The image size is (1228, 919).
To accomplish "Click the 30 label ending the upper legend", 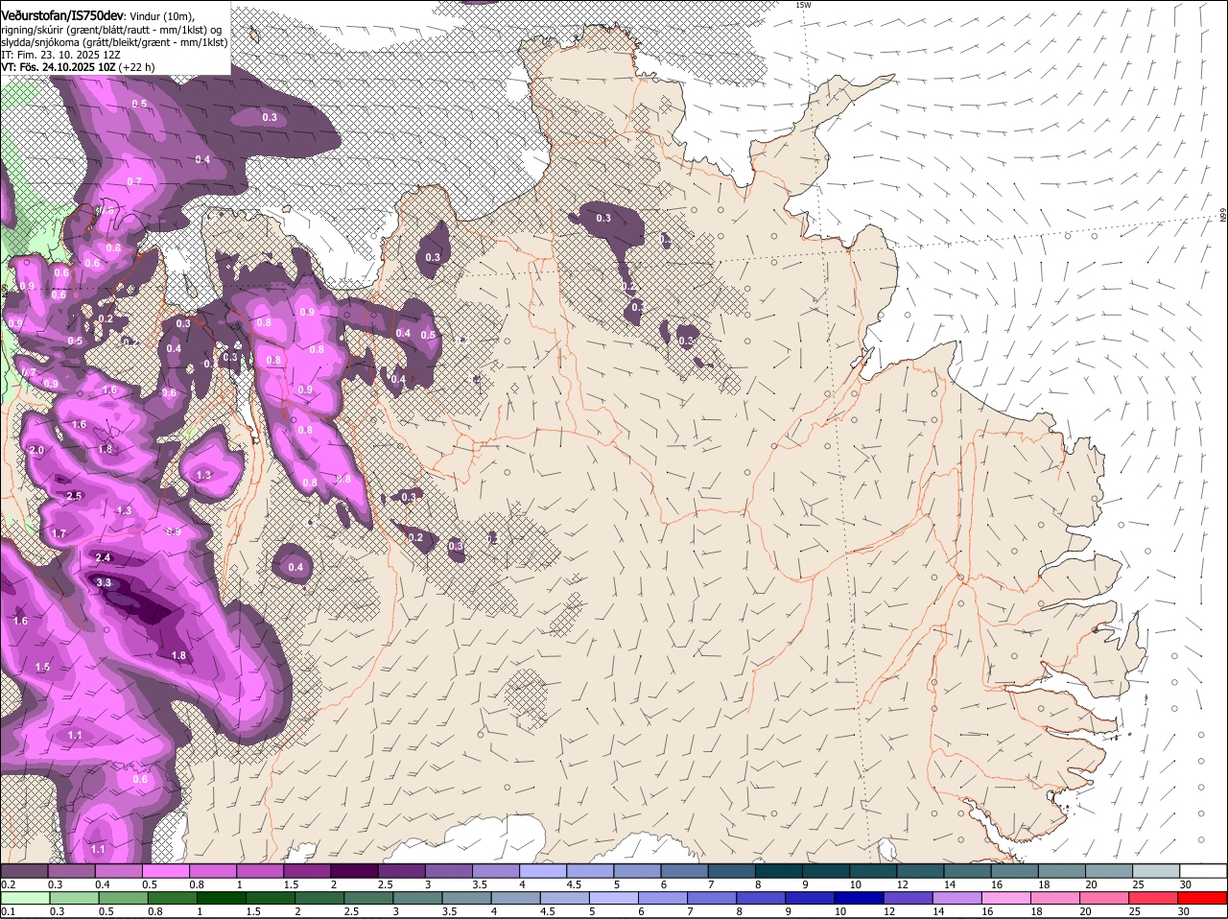I will click(x=1186, y=884).
